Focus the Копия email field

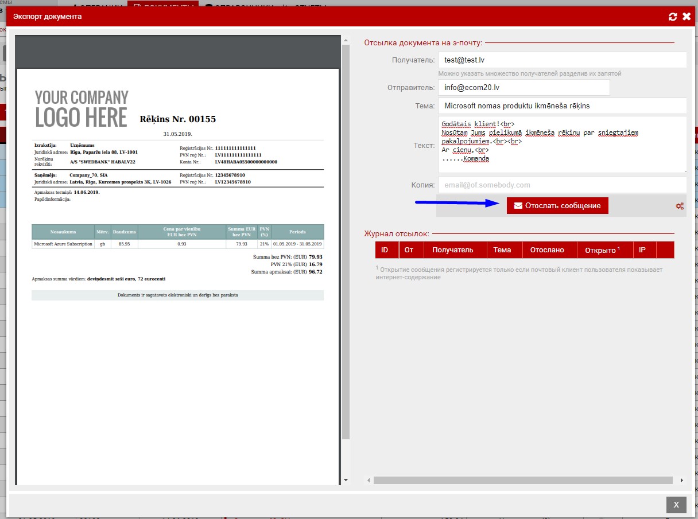click(562, 185)
